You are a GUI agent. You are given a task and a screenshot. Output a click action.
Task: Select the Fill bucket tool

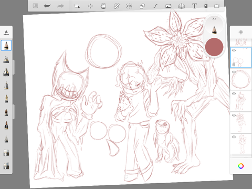[x=103, y=6]
